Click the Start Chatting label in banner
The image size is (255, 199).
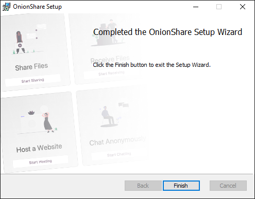[119, 154]
